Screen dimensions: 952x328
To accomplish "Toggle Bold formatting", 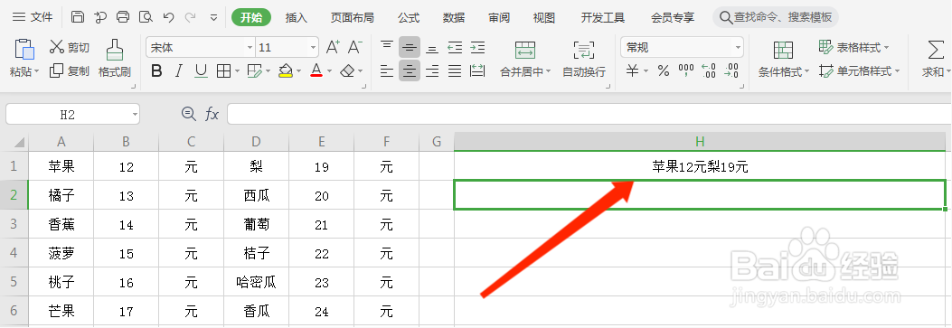I will pyautogui.click(x=156, y=71).
